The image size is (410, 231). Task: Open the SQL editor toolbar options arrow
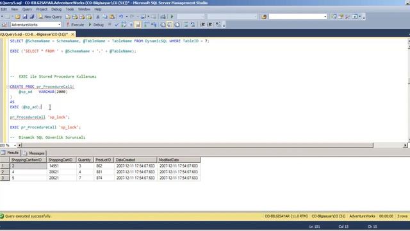tap(224, 25)
